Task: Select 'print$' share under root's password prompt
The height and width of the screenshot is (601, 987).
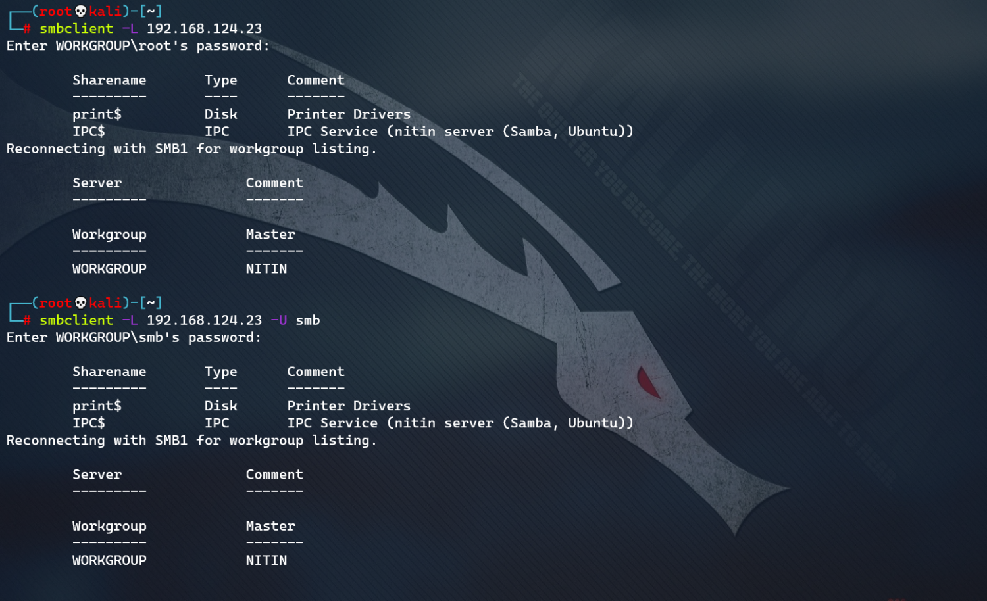Action: click(x=97, y=115)
